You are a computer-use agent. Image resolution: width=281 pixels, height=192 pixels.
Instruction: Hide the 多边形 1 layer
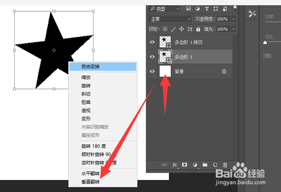tap(152, 57)
